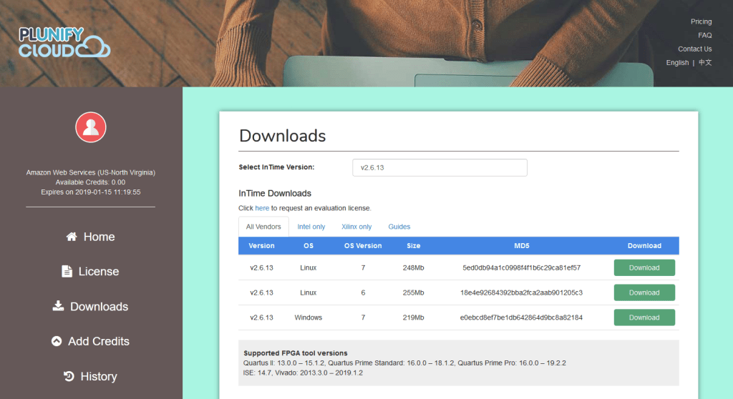Image resolution: width=733 pixels, height=399 pixels.
Task: Switch language to 中文
Action: point(705,62)
